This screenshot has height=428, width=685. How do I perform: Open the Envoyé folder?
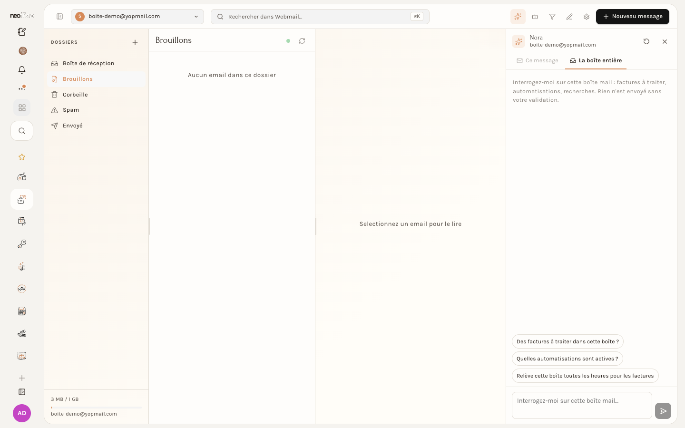[97, 126]
